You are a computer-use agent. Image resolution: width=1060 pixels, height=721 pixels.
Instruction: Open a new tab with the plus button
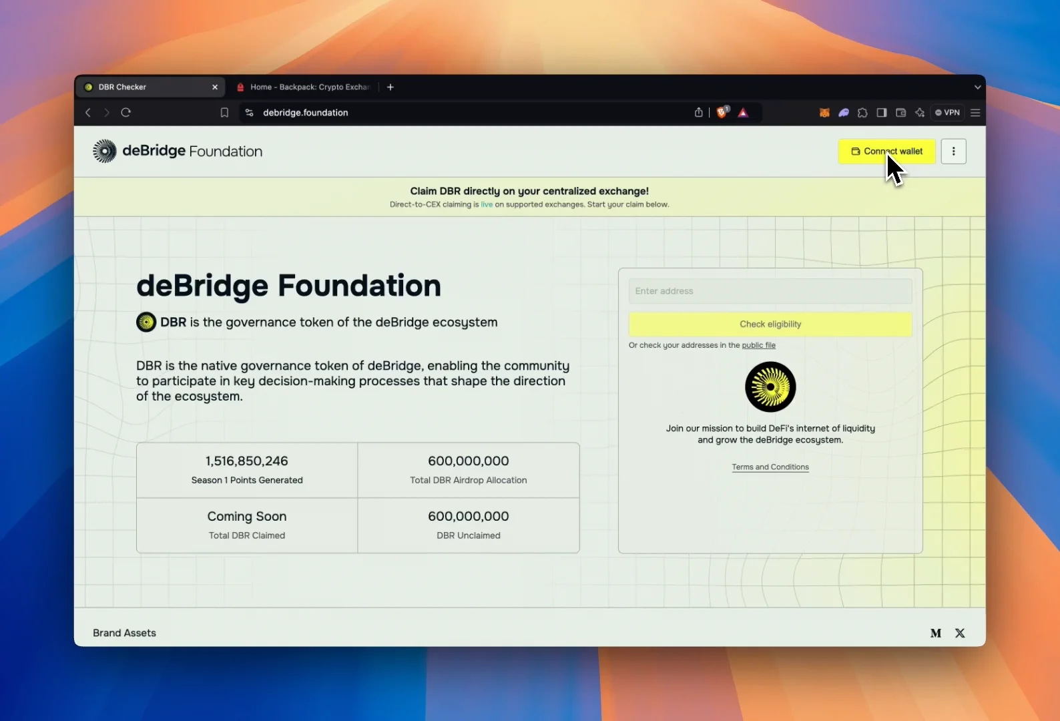390,87
